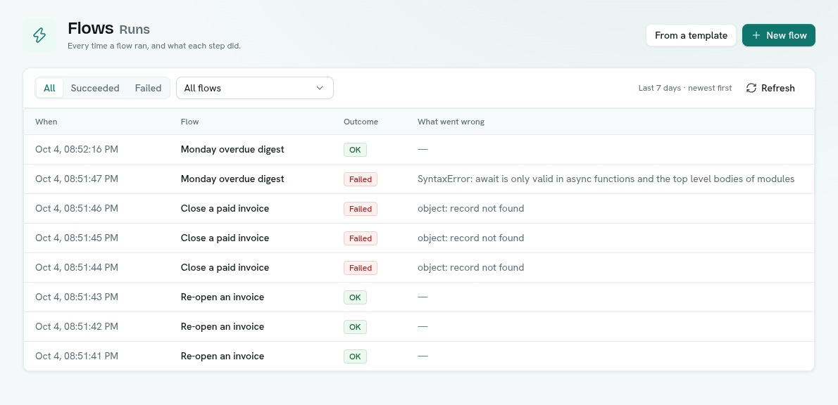
Task: Click timestamp Oct 4, 08:51:44 PM
Action: [x=77, y=267]
